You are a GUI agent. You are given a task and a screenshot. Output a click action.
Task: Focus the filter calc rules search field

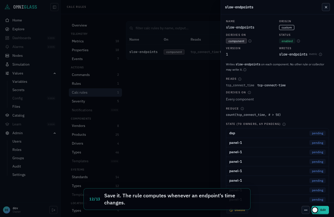[175, 28]
